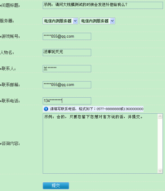
Task: Click the 联系电话 field label
Action: click(10, 101)
